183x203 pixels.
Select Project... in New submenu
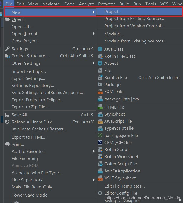click(139, 12)
